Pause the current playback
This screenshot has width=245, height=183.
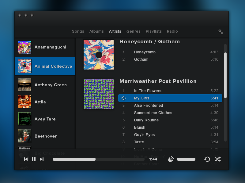click(34, 159)
